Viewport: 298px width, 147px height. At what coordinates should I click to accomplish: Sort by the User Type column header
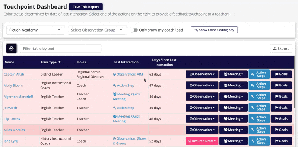click(x=51, y=62)
